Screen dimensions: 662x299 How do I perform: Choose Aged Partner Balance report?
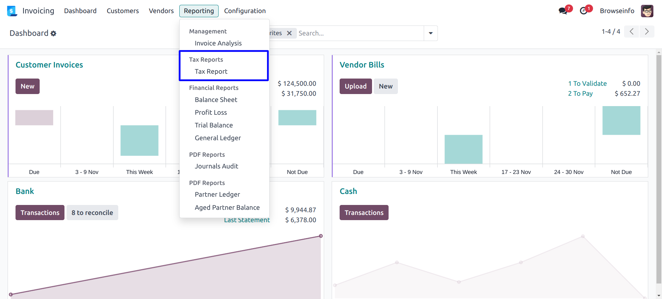[x=227, y=208]
